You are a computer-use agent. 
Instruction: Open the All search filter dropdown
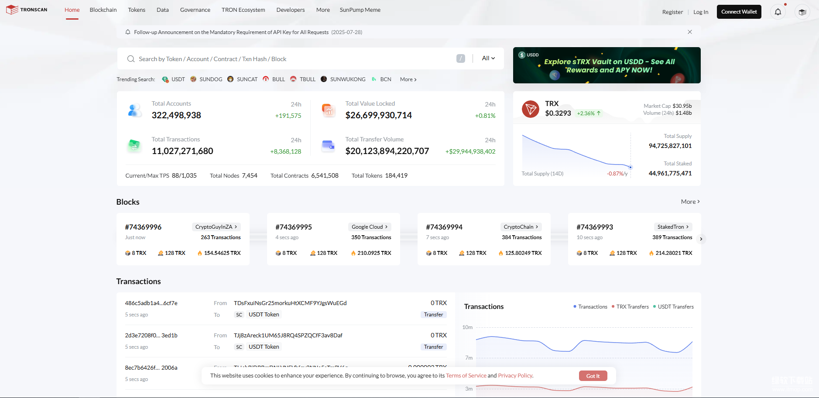click(488, 58)
